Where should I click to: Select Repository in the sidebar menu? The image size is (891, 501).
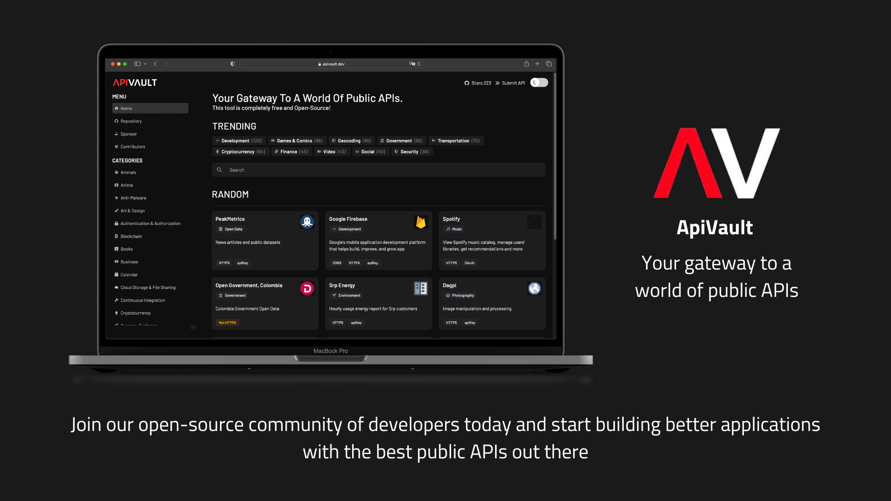tap(131, 121)
